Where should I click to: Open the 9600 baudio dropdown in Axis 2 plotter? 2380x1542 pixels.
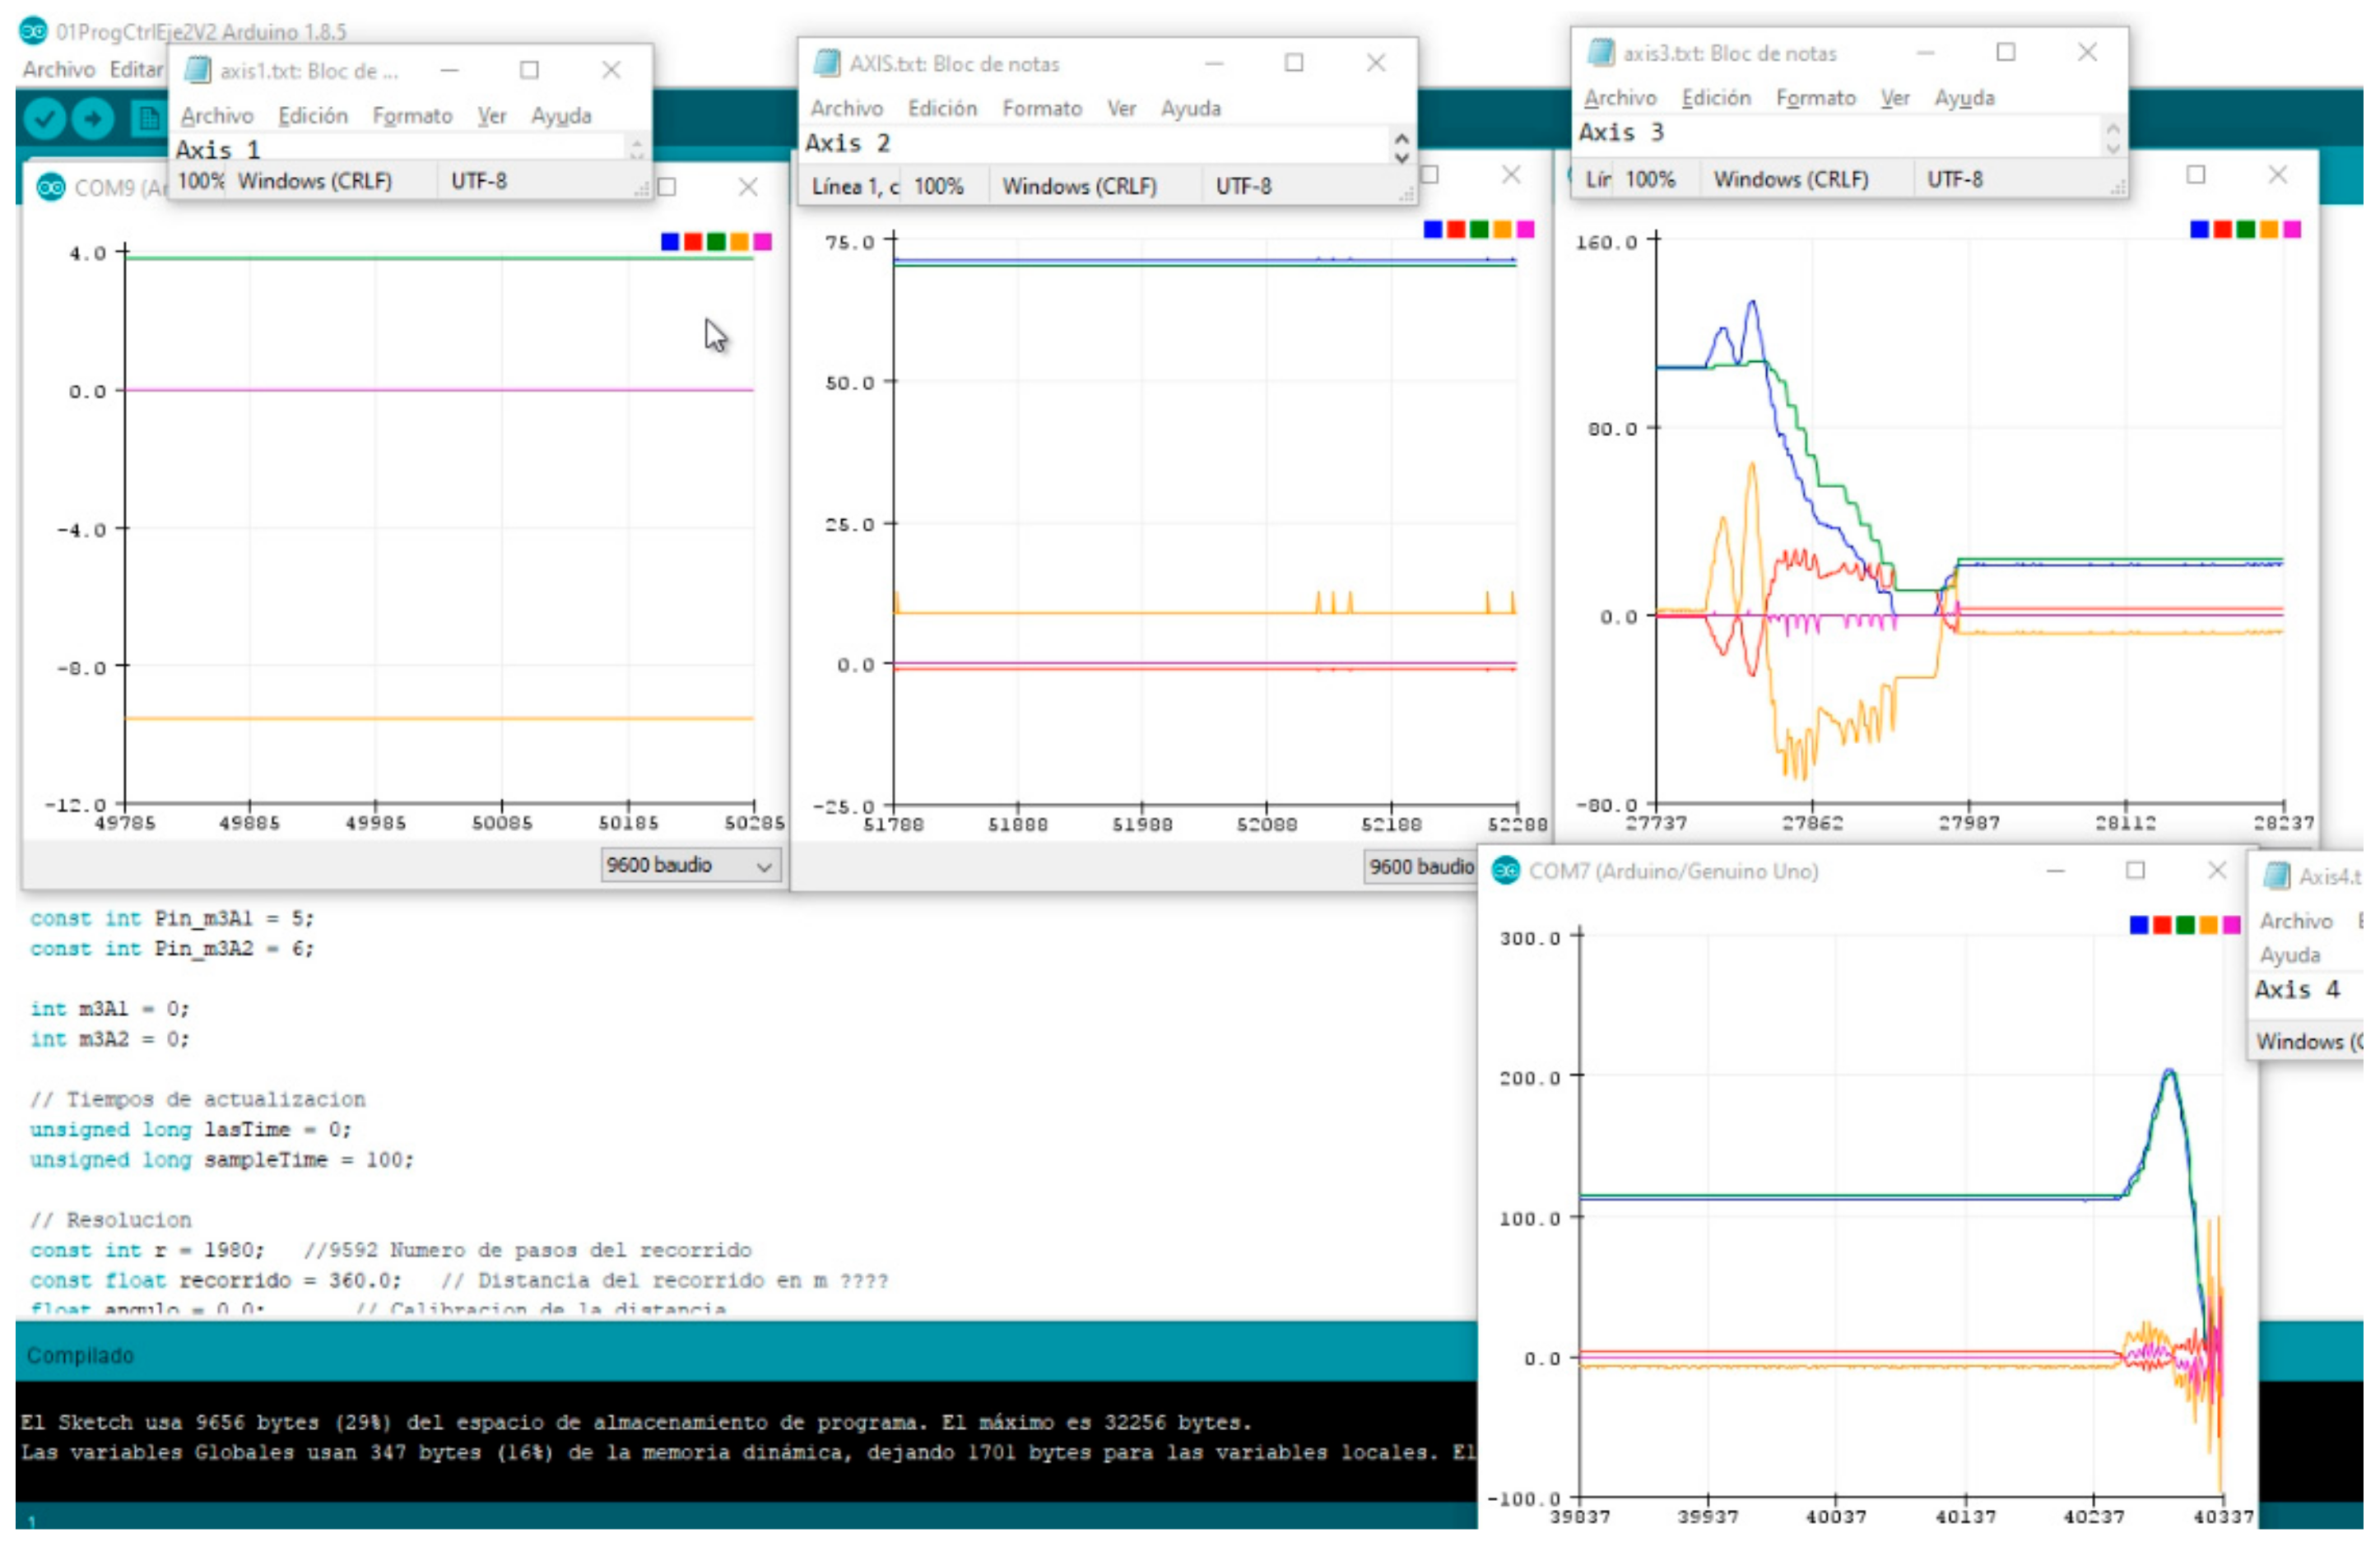(1420, 866)
